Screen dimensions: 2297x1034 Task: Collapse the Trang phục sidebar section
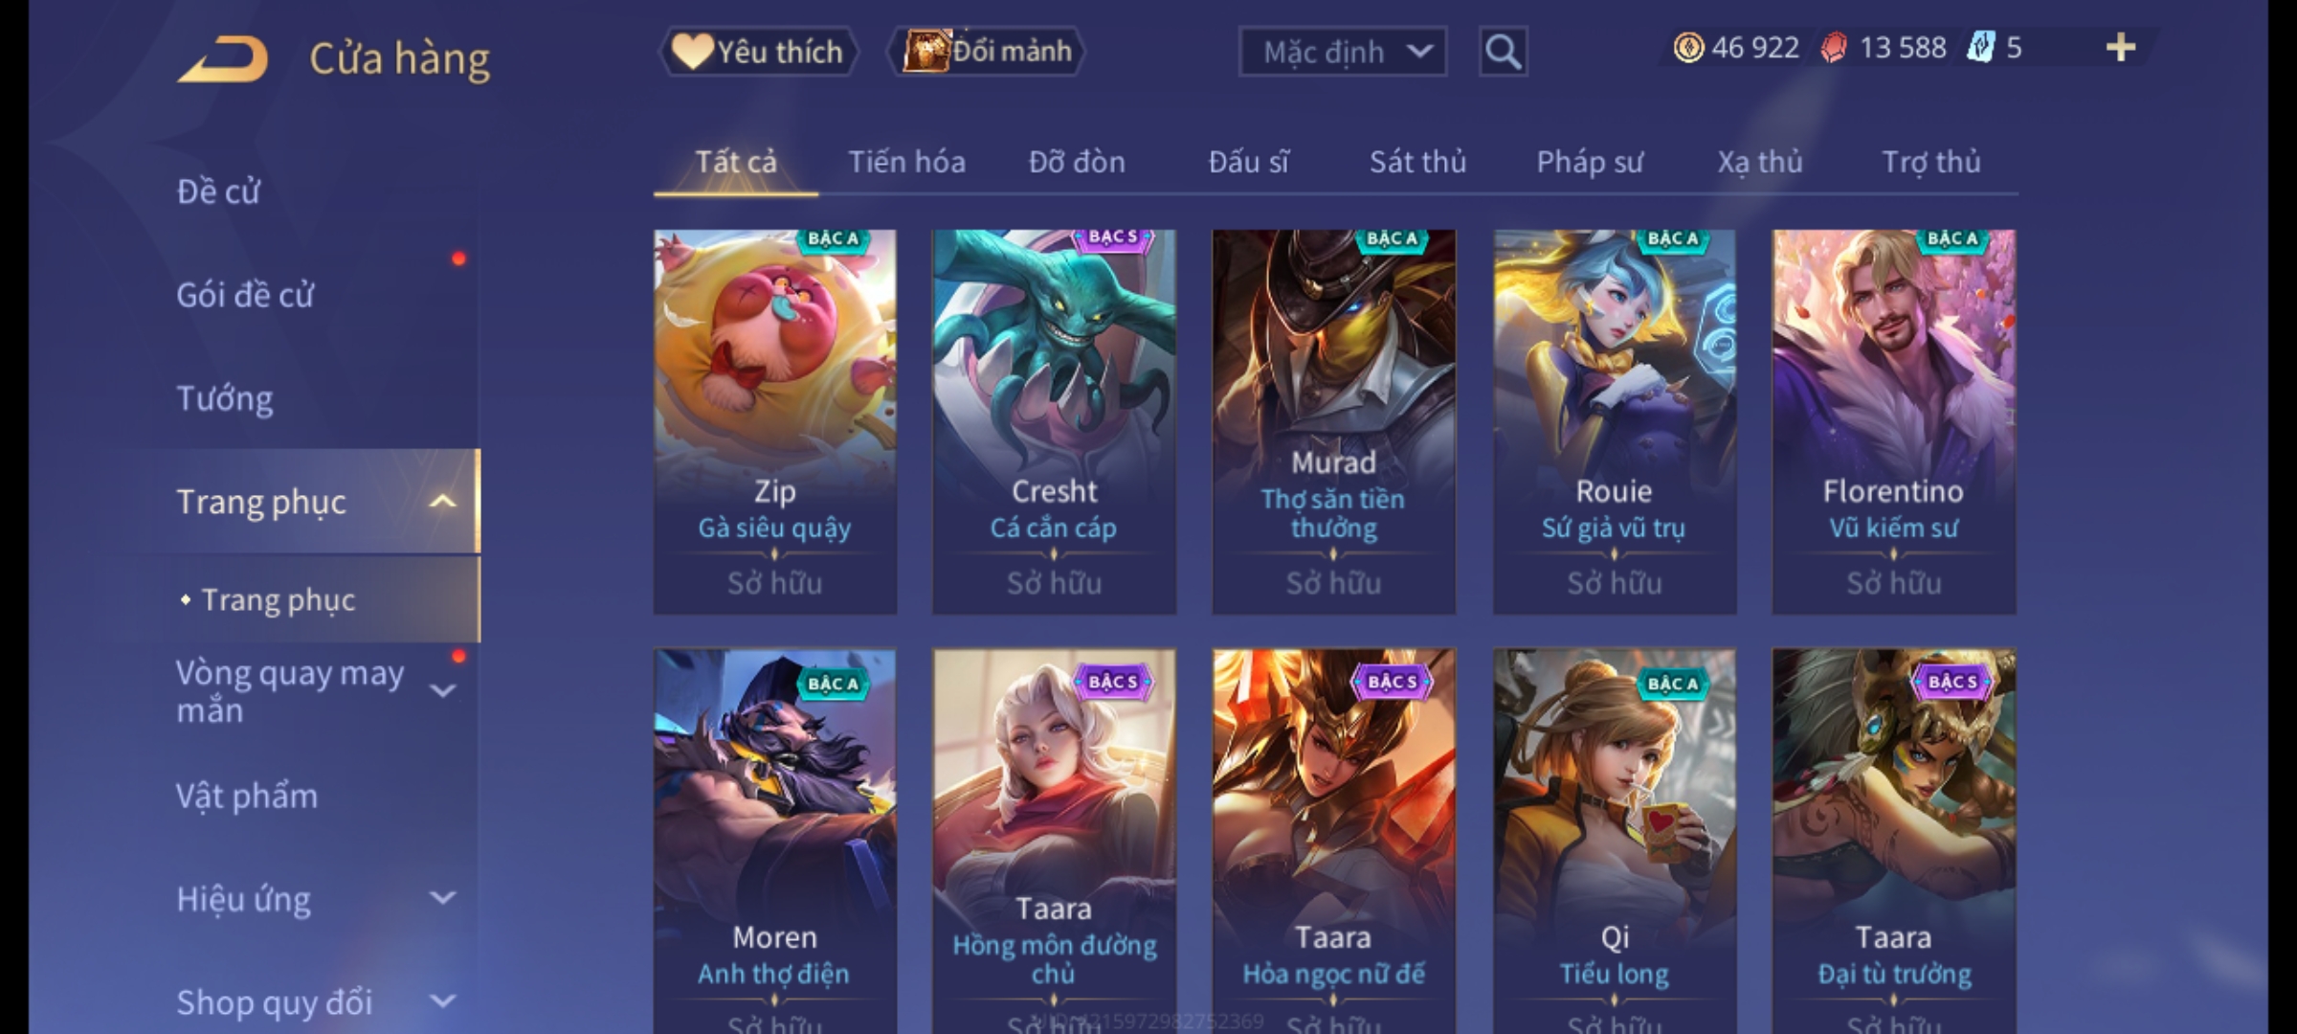click(442, 502)
